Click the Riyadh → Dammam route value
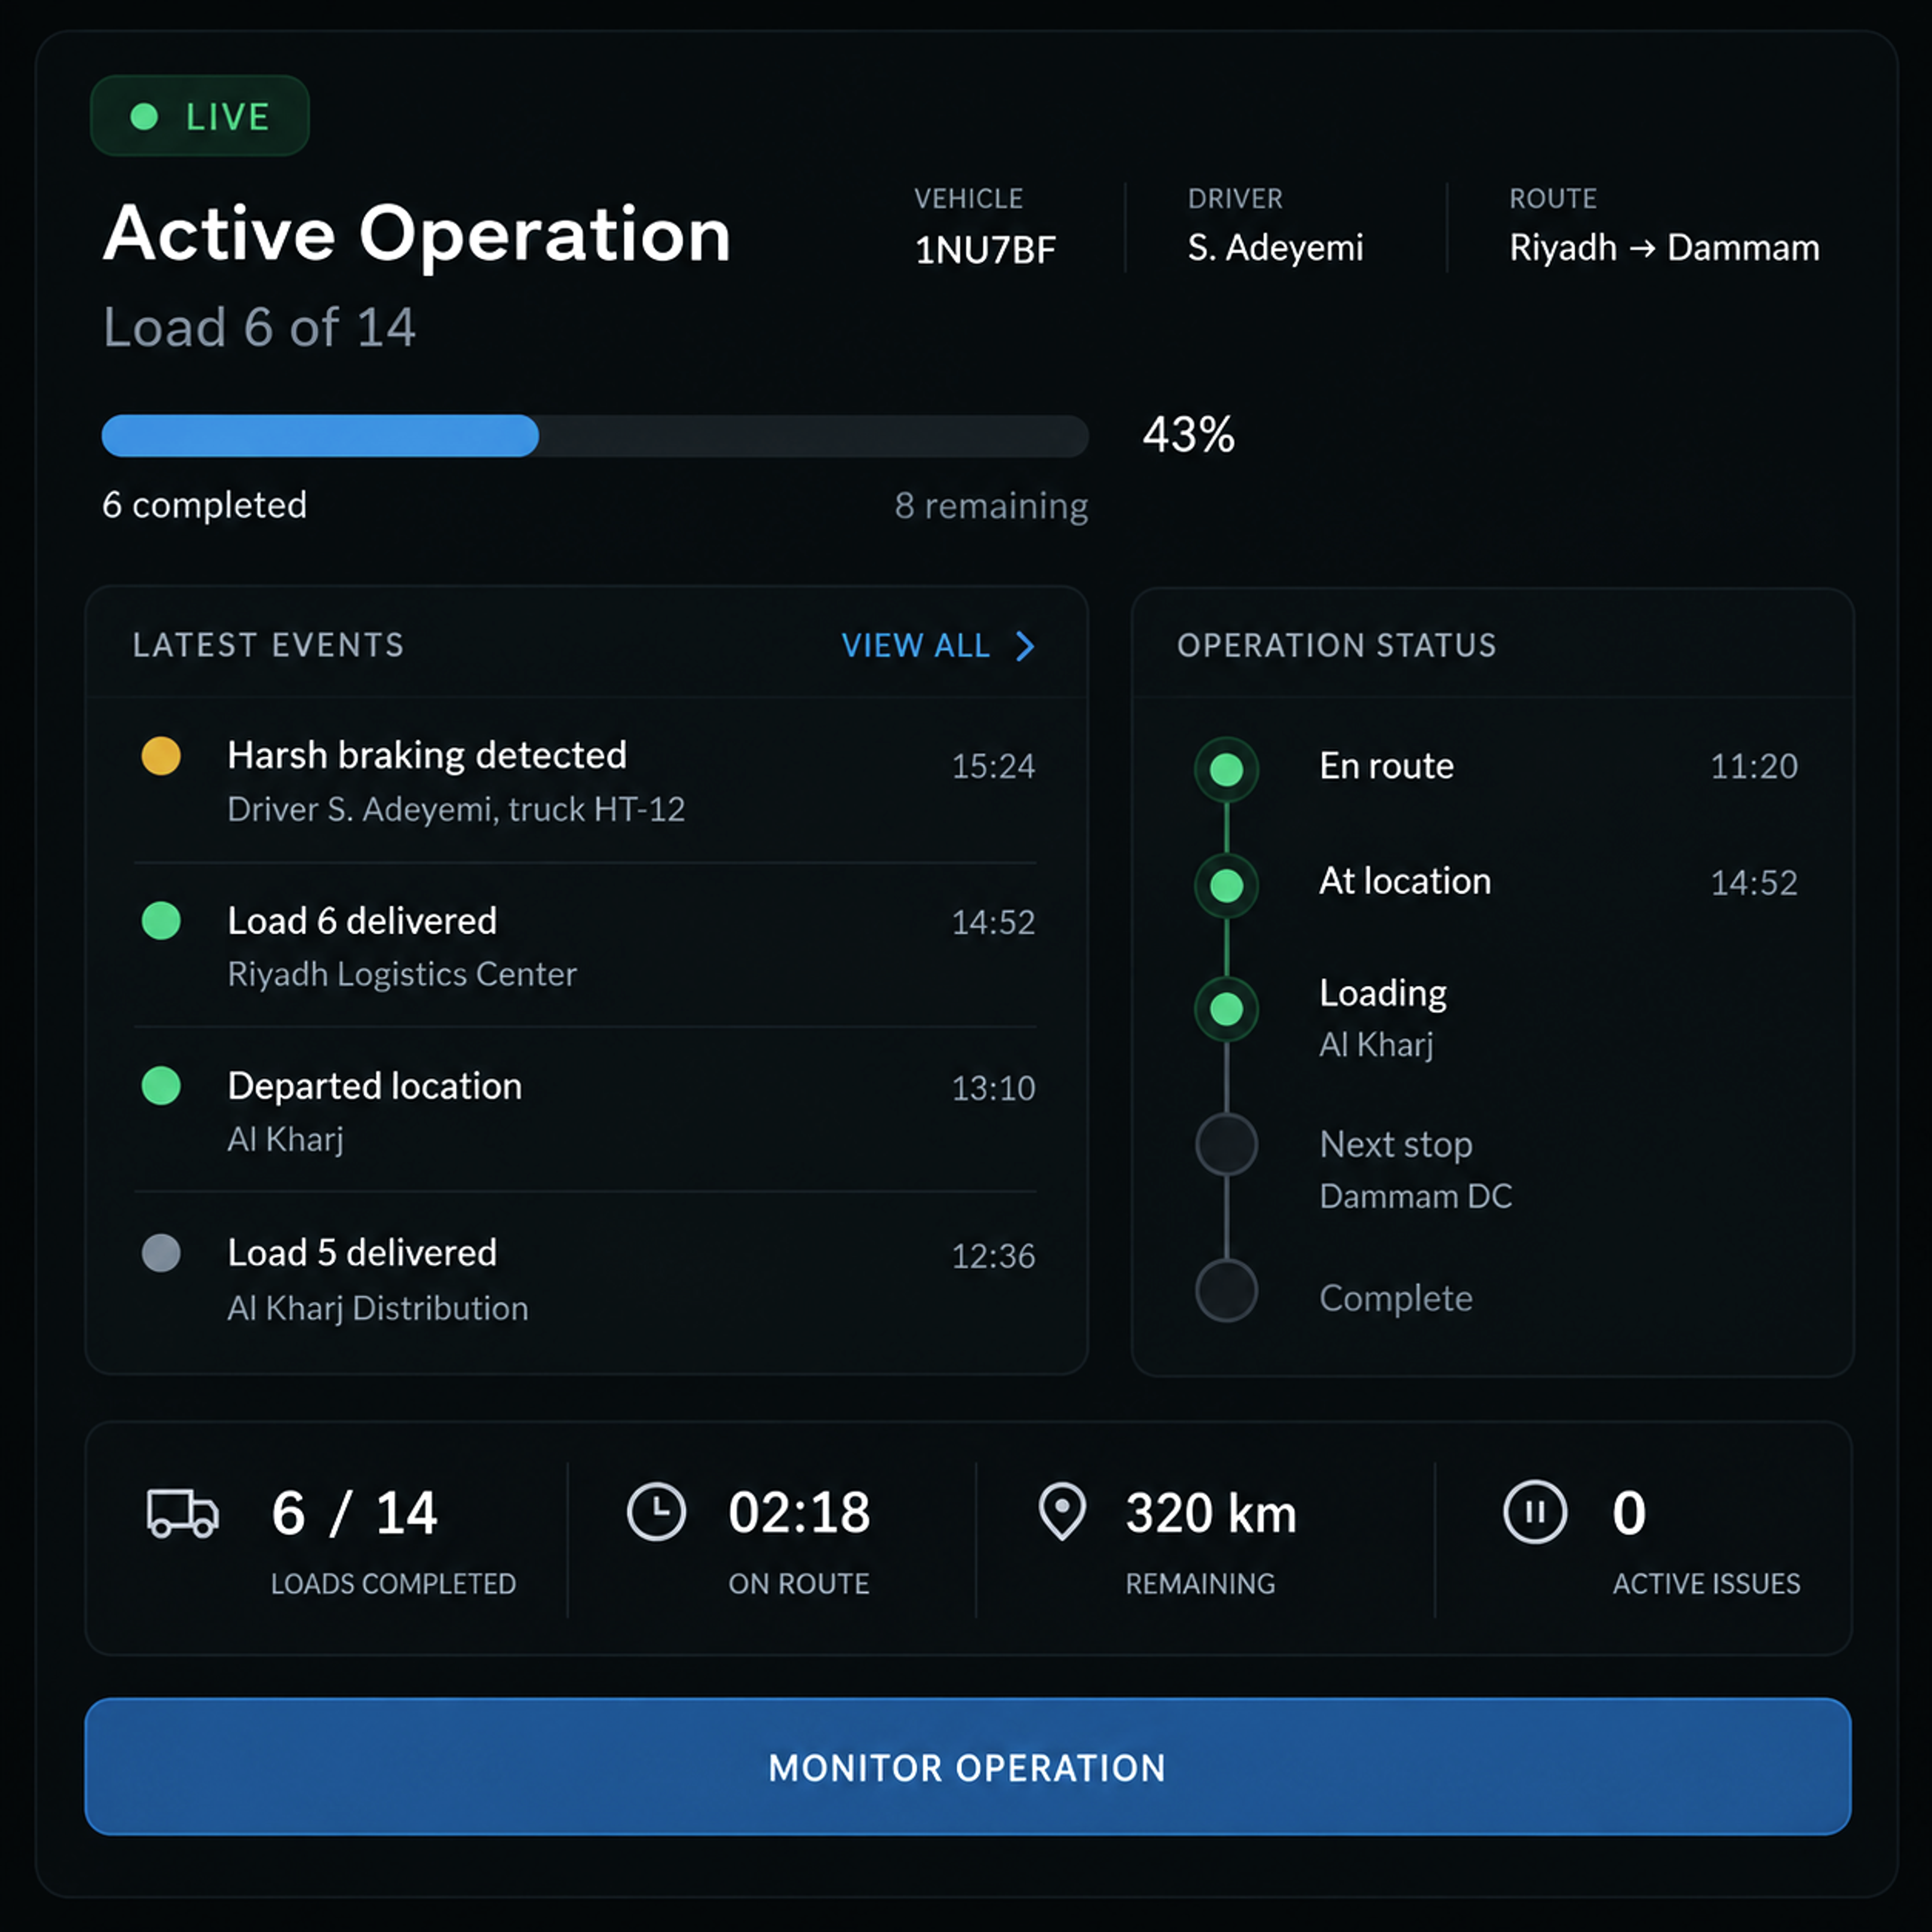The width and height of the screenshot is (1932, 1932). tap(1664, 248)
